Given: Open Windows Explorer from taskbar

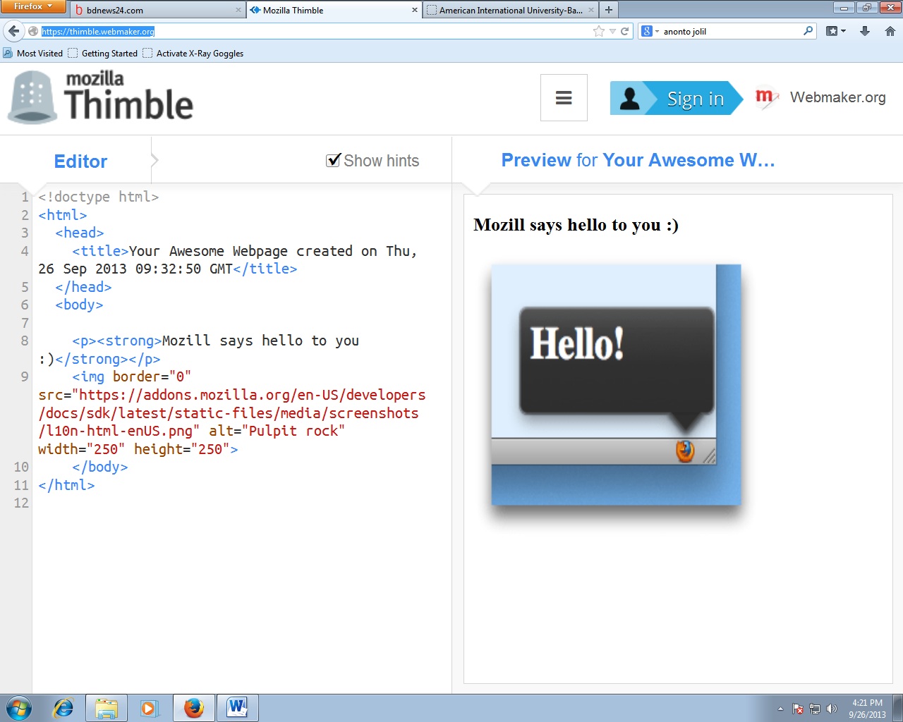Looking at the screenshot, I should point(107,708).
